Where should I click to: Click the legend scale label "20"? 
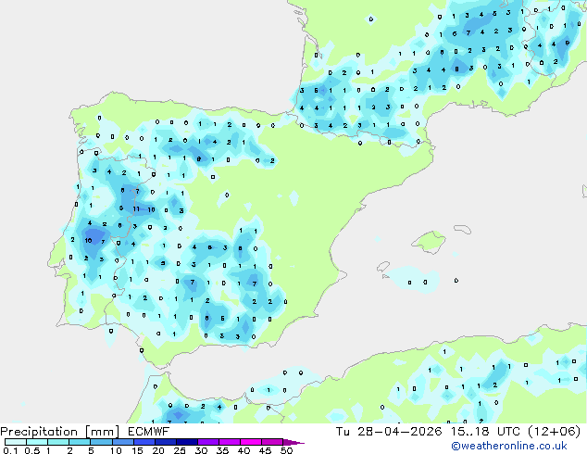[x=158, y=450]
